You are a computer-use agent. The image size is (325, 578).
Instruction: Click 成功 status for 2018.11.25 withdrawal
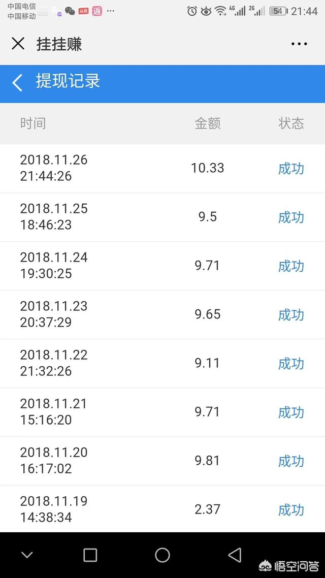[x=291, y=217]
